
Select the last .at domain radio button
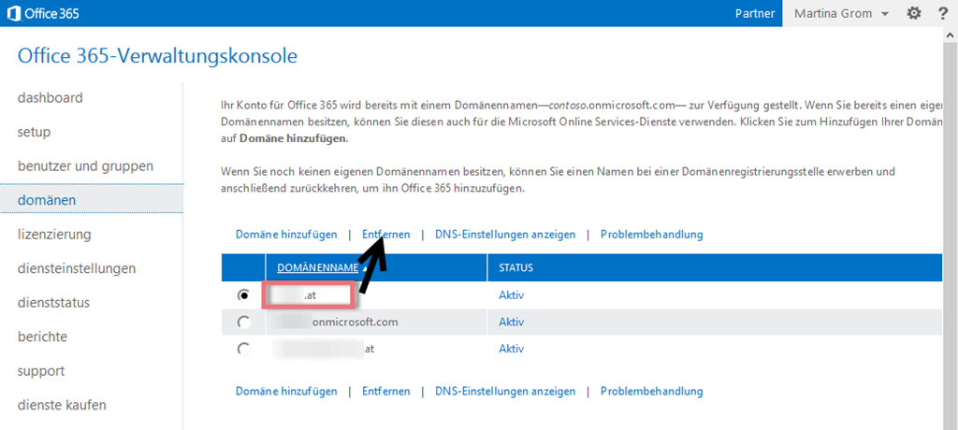[x=244, y=349]
